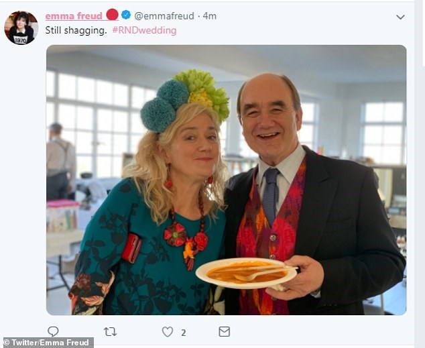The image size is (425, 348).
Task: Open emma freud's profile avatar
Action: pos(21,27)
